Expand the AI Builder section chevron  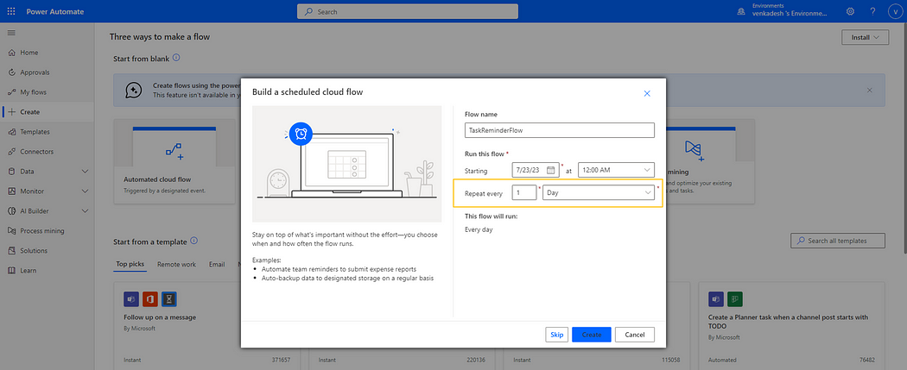pos(86,210)
